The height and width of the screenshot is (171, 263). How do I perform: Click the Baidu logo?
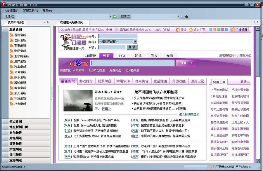point(79,63)
